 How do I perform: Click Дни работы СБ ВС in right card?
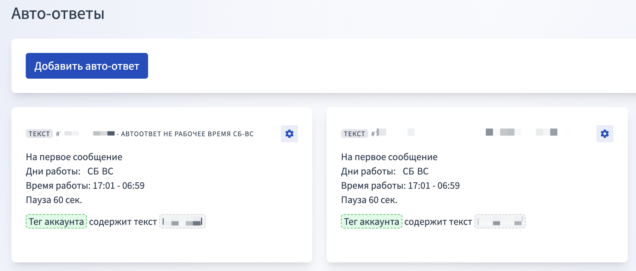(385, 171)
